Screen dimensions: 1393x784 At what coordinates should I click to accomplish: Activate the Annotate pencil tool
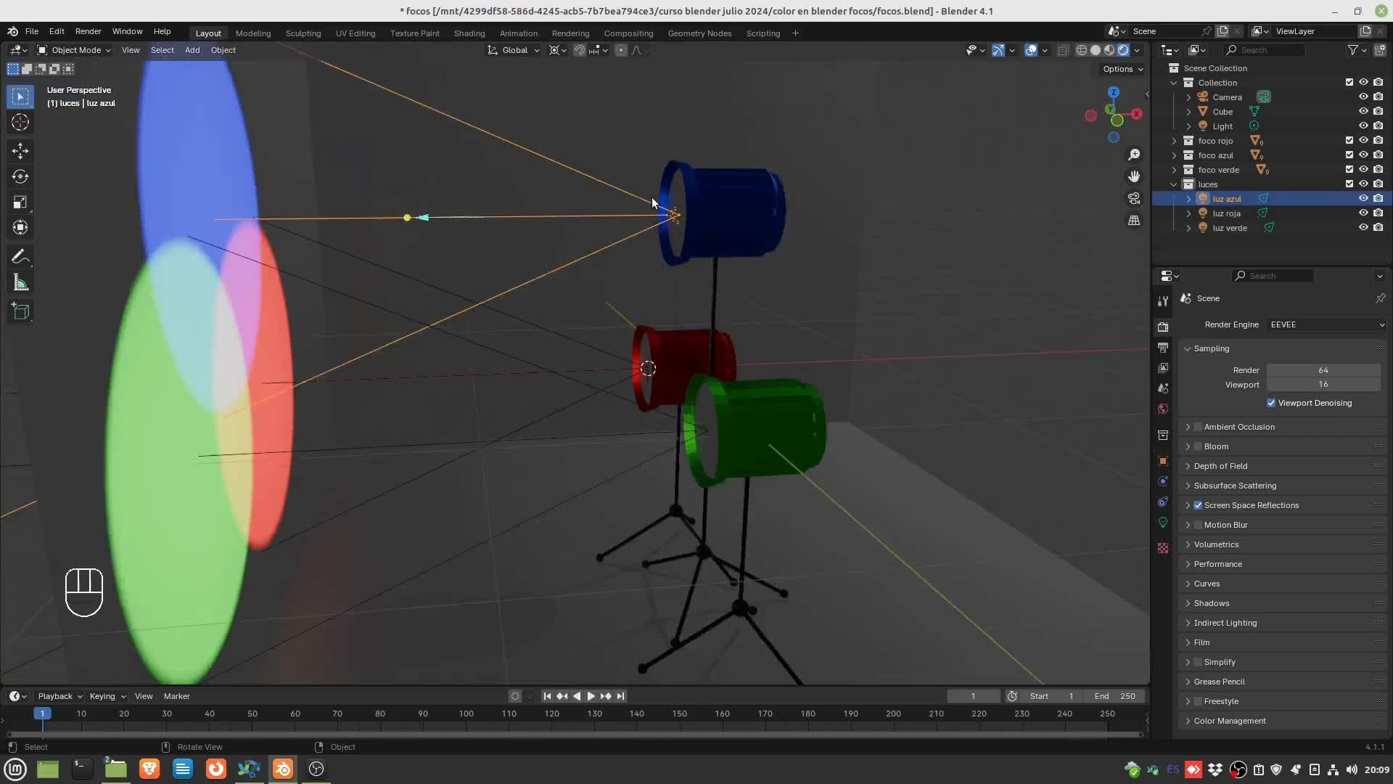pos(20,257)
